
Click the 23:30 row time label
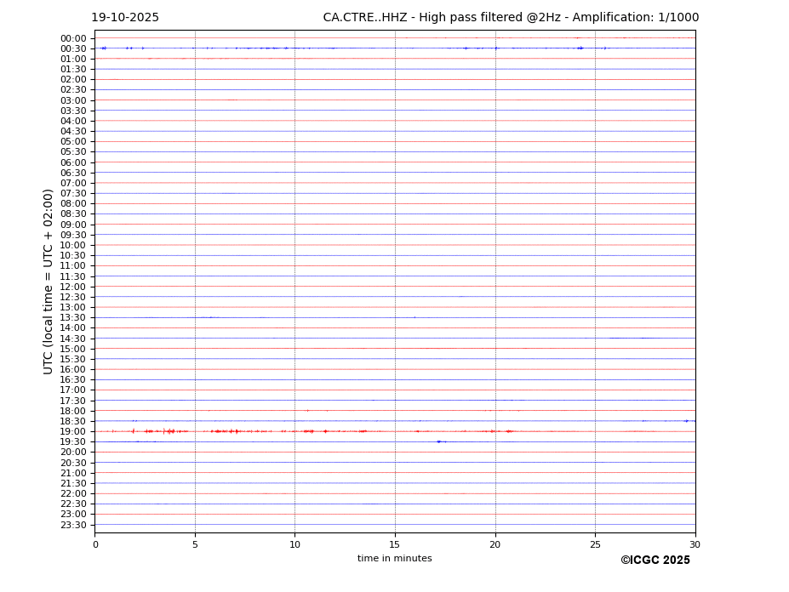(x=72, y=525)
